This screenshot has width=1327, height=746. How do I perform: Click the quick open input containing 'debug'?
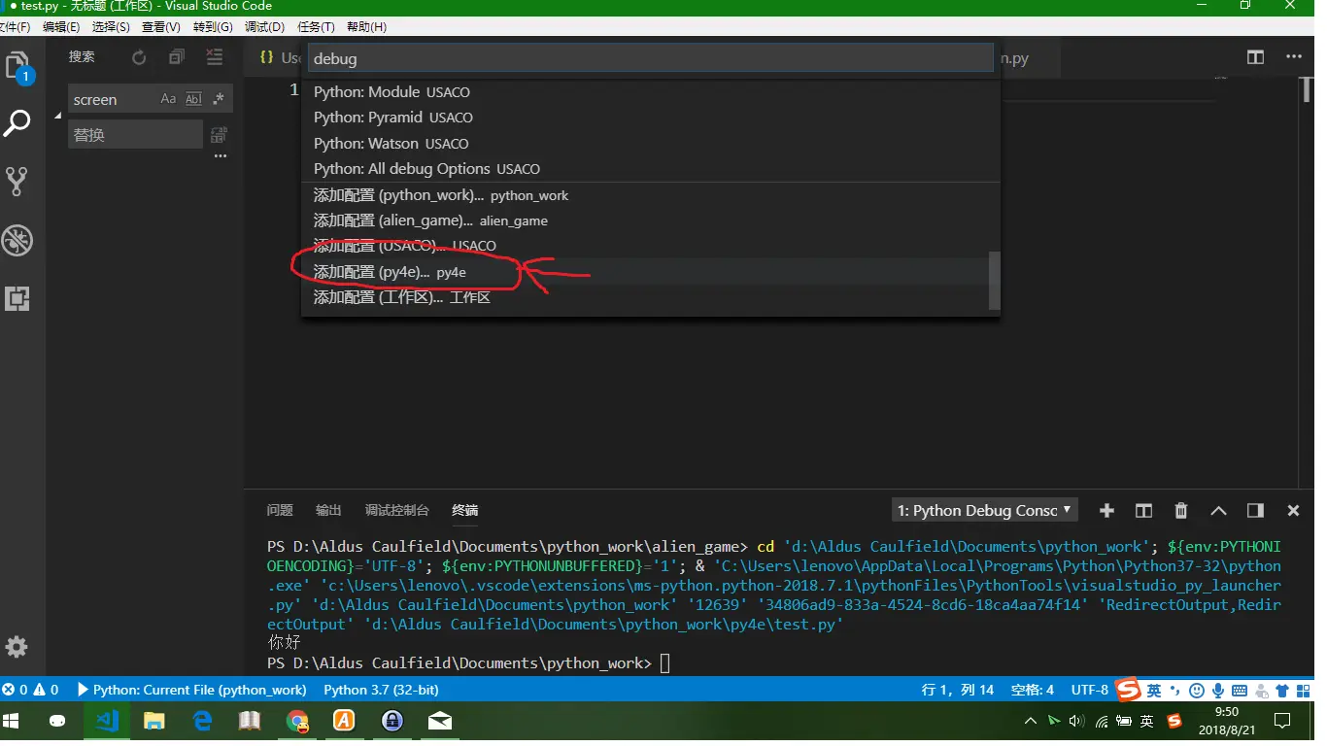pos(650,58)
